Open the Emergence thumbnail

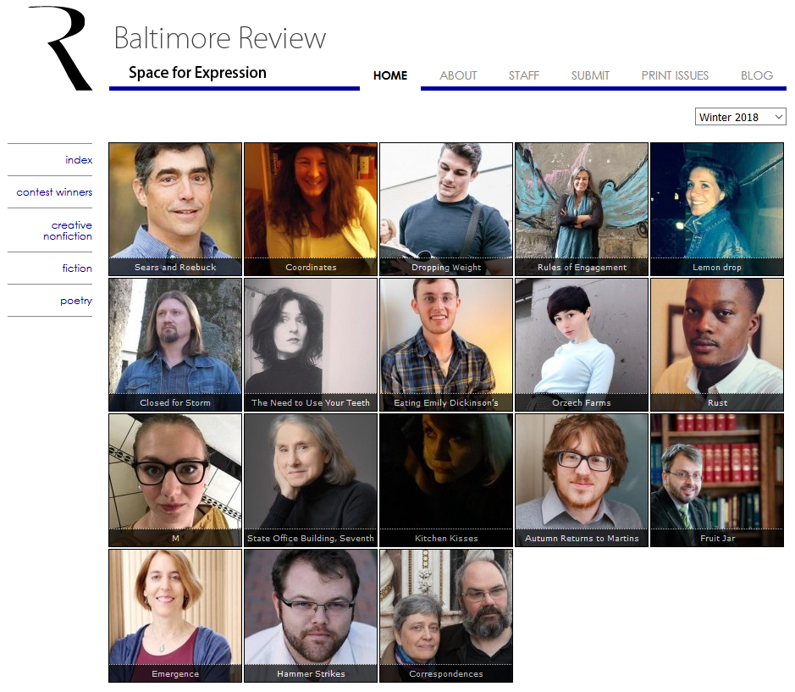point(175,616)
